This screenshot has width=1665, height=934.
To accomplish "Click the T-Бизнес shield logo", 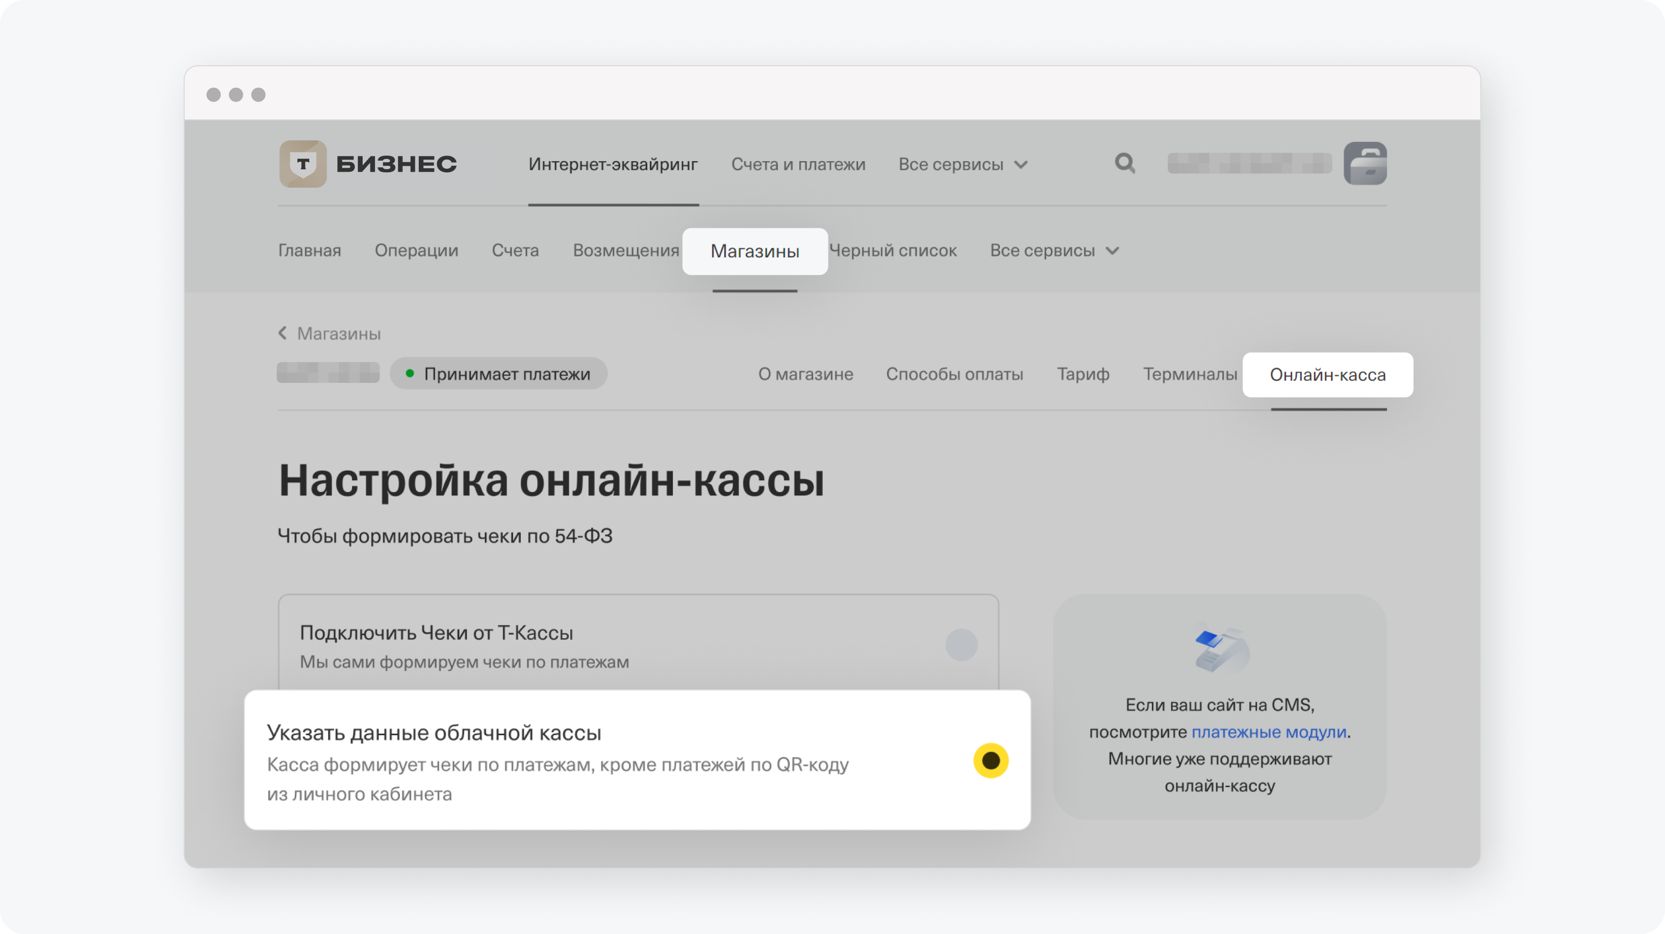I will click(x=302, y=164).
